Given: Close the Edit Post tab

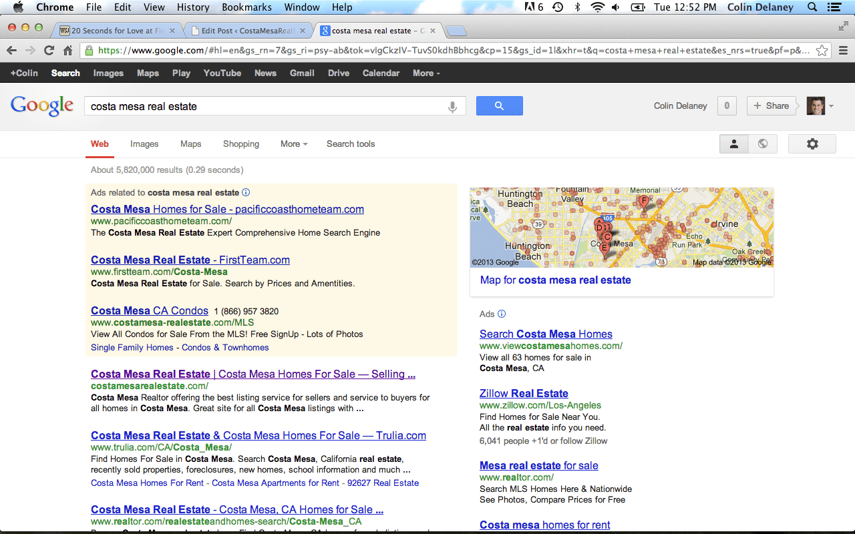Looking at the screenshot, I should click(x=303, y=31).
